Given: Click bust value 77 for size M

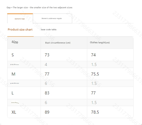Looking at the screenshot, I should [x=47, y=74].
